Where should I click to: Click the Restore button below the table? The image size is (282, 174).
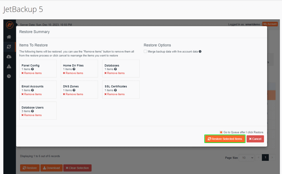click(x=30, y=168)
